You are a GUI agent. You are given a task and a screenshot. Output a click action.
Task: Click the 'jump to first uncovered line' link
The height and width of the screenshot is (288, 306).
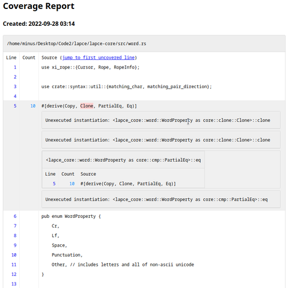(x=99, y=58)
